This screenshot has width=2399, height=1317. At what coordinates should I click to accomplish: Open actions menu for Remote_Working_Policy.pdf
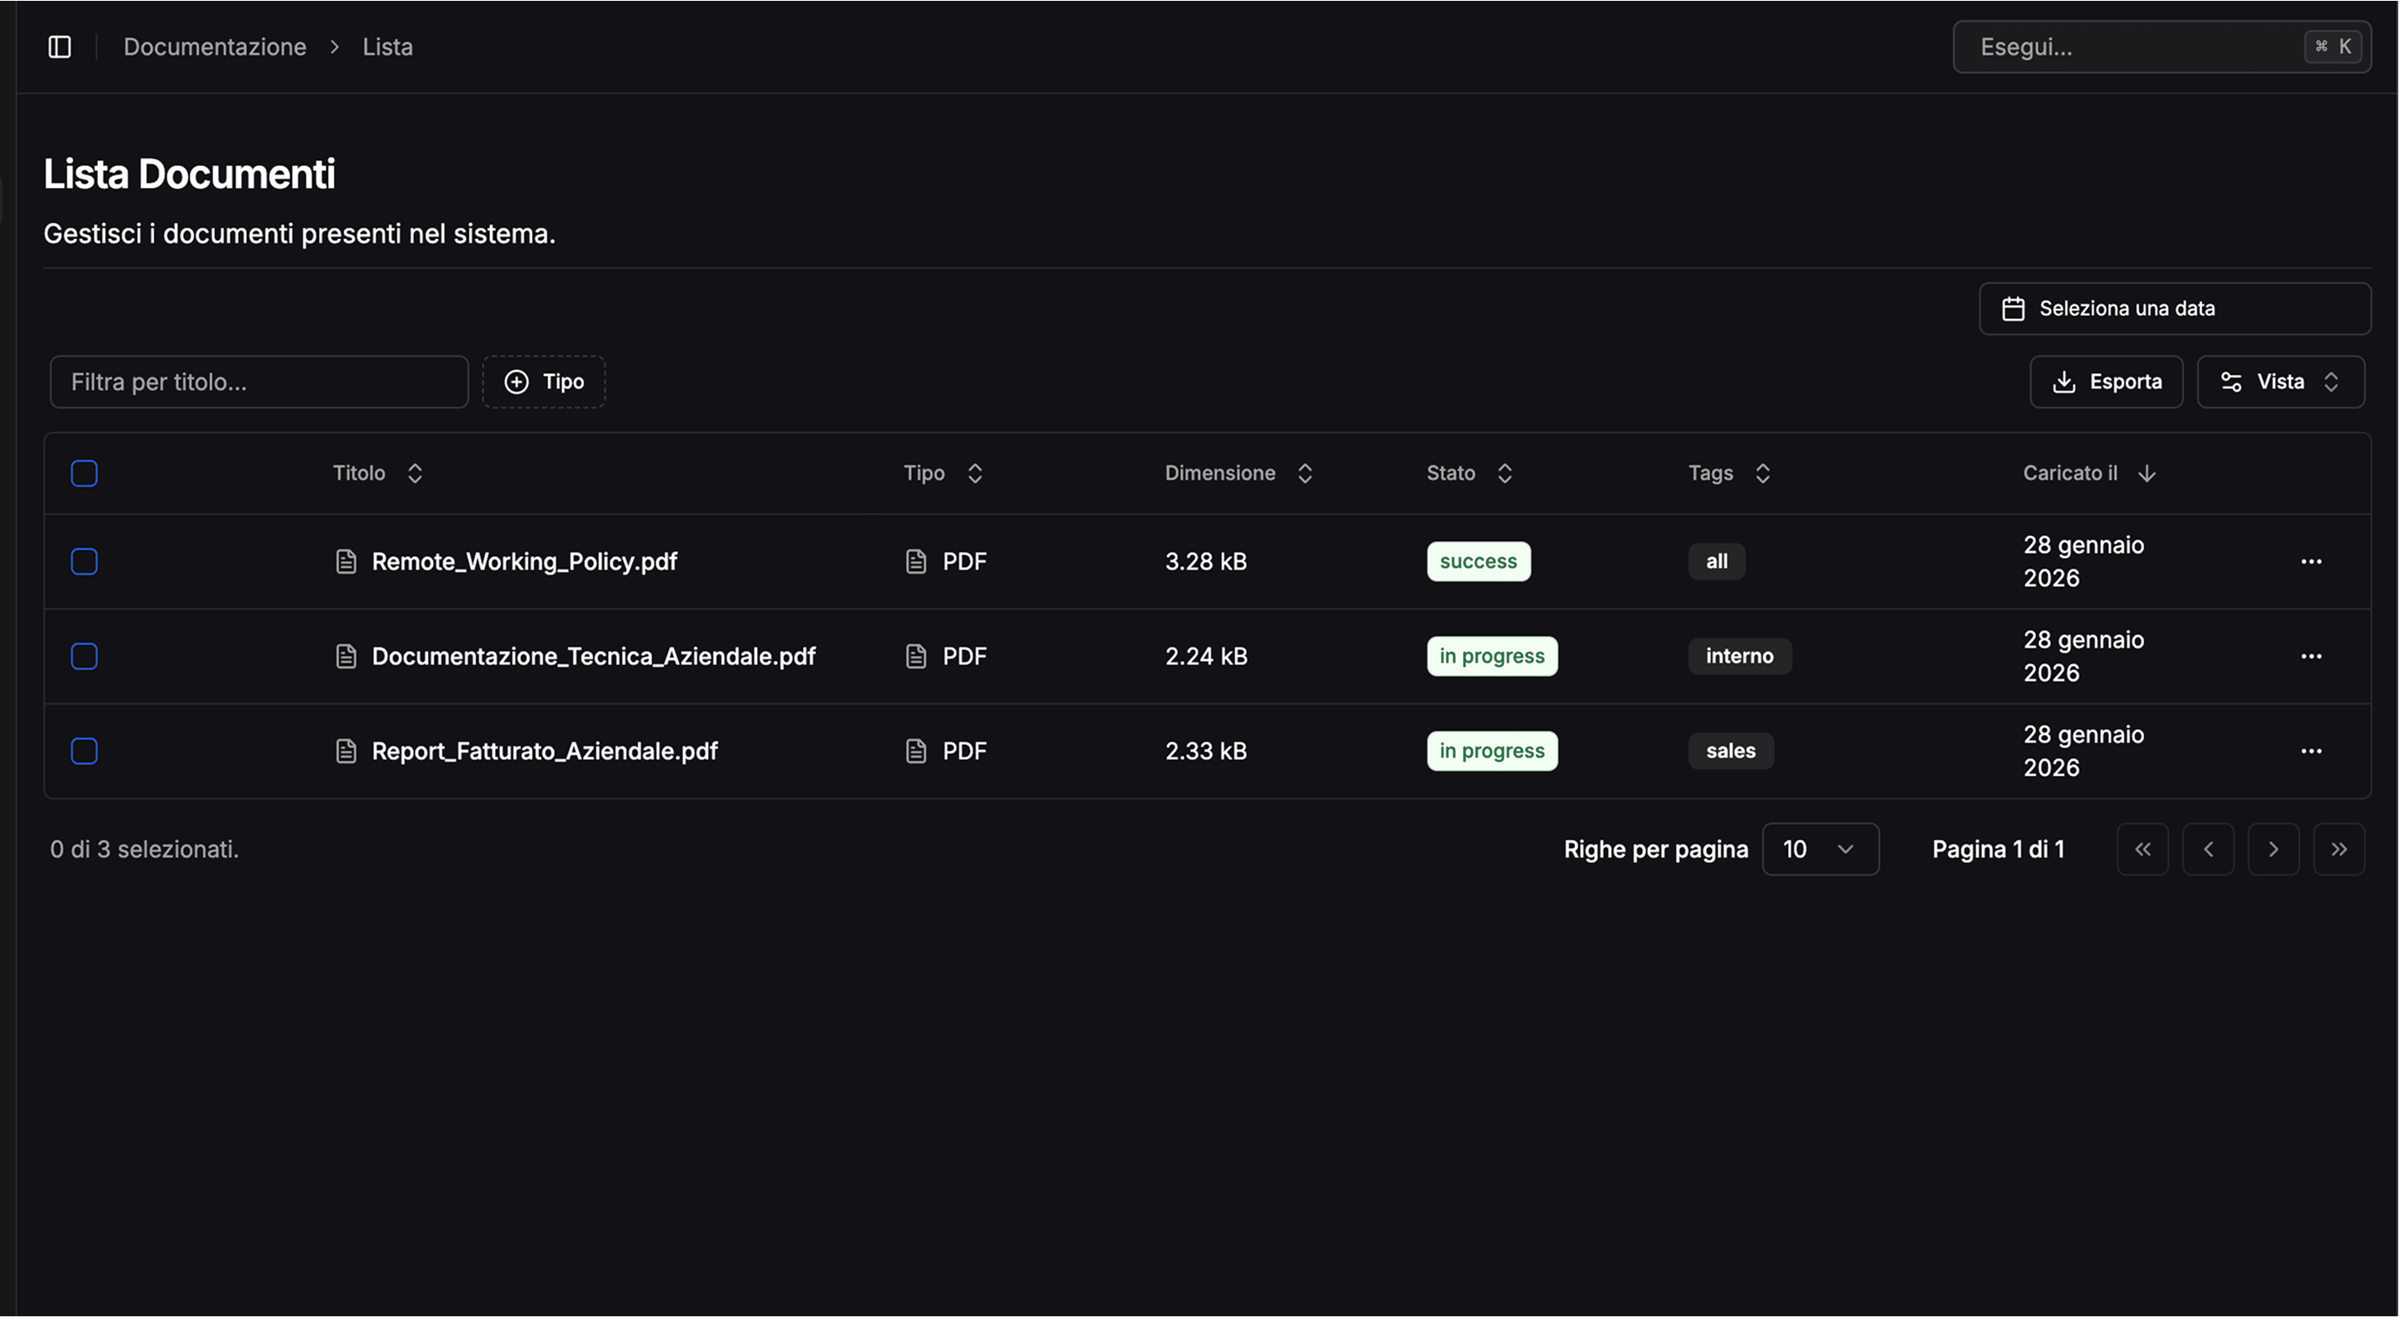[x=2311, y=561]
